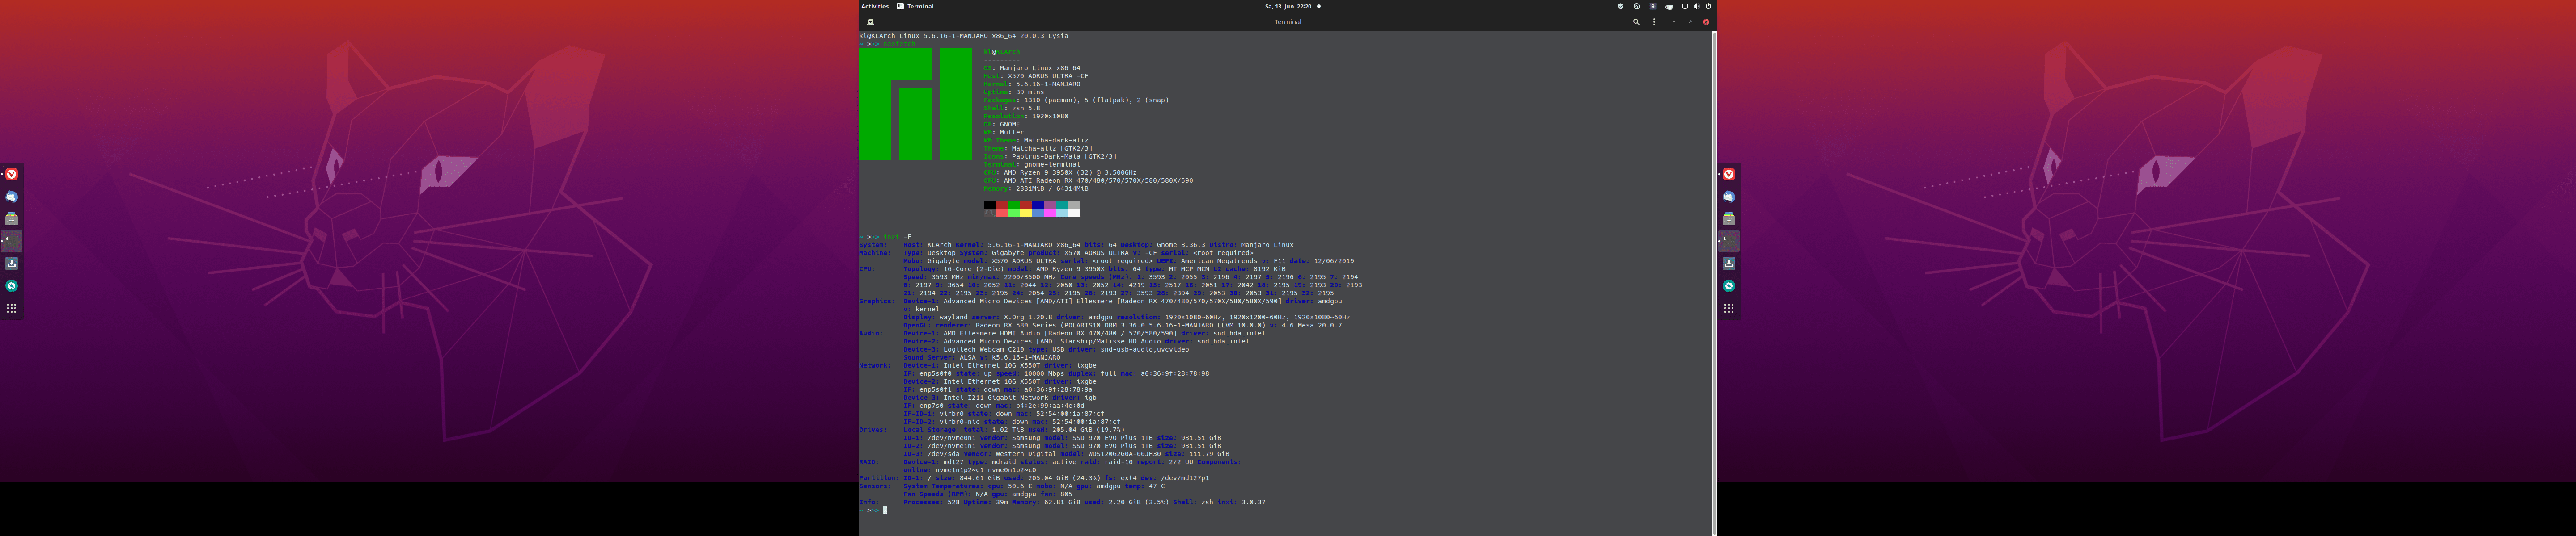The image size is (2576, 536).
Task: Click the 'Western Digital' /dev/sda drive line
Action: pos(1066,454)
